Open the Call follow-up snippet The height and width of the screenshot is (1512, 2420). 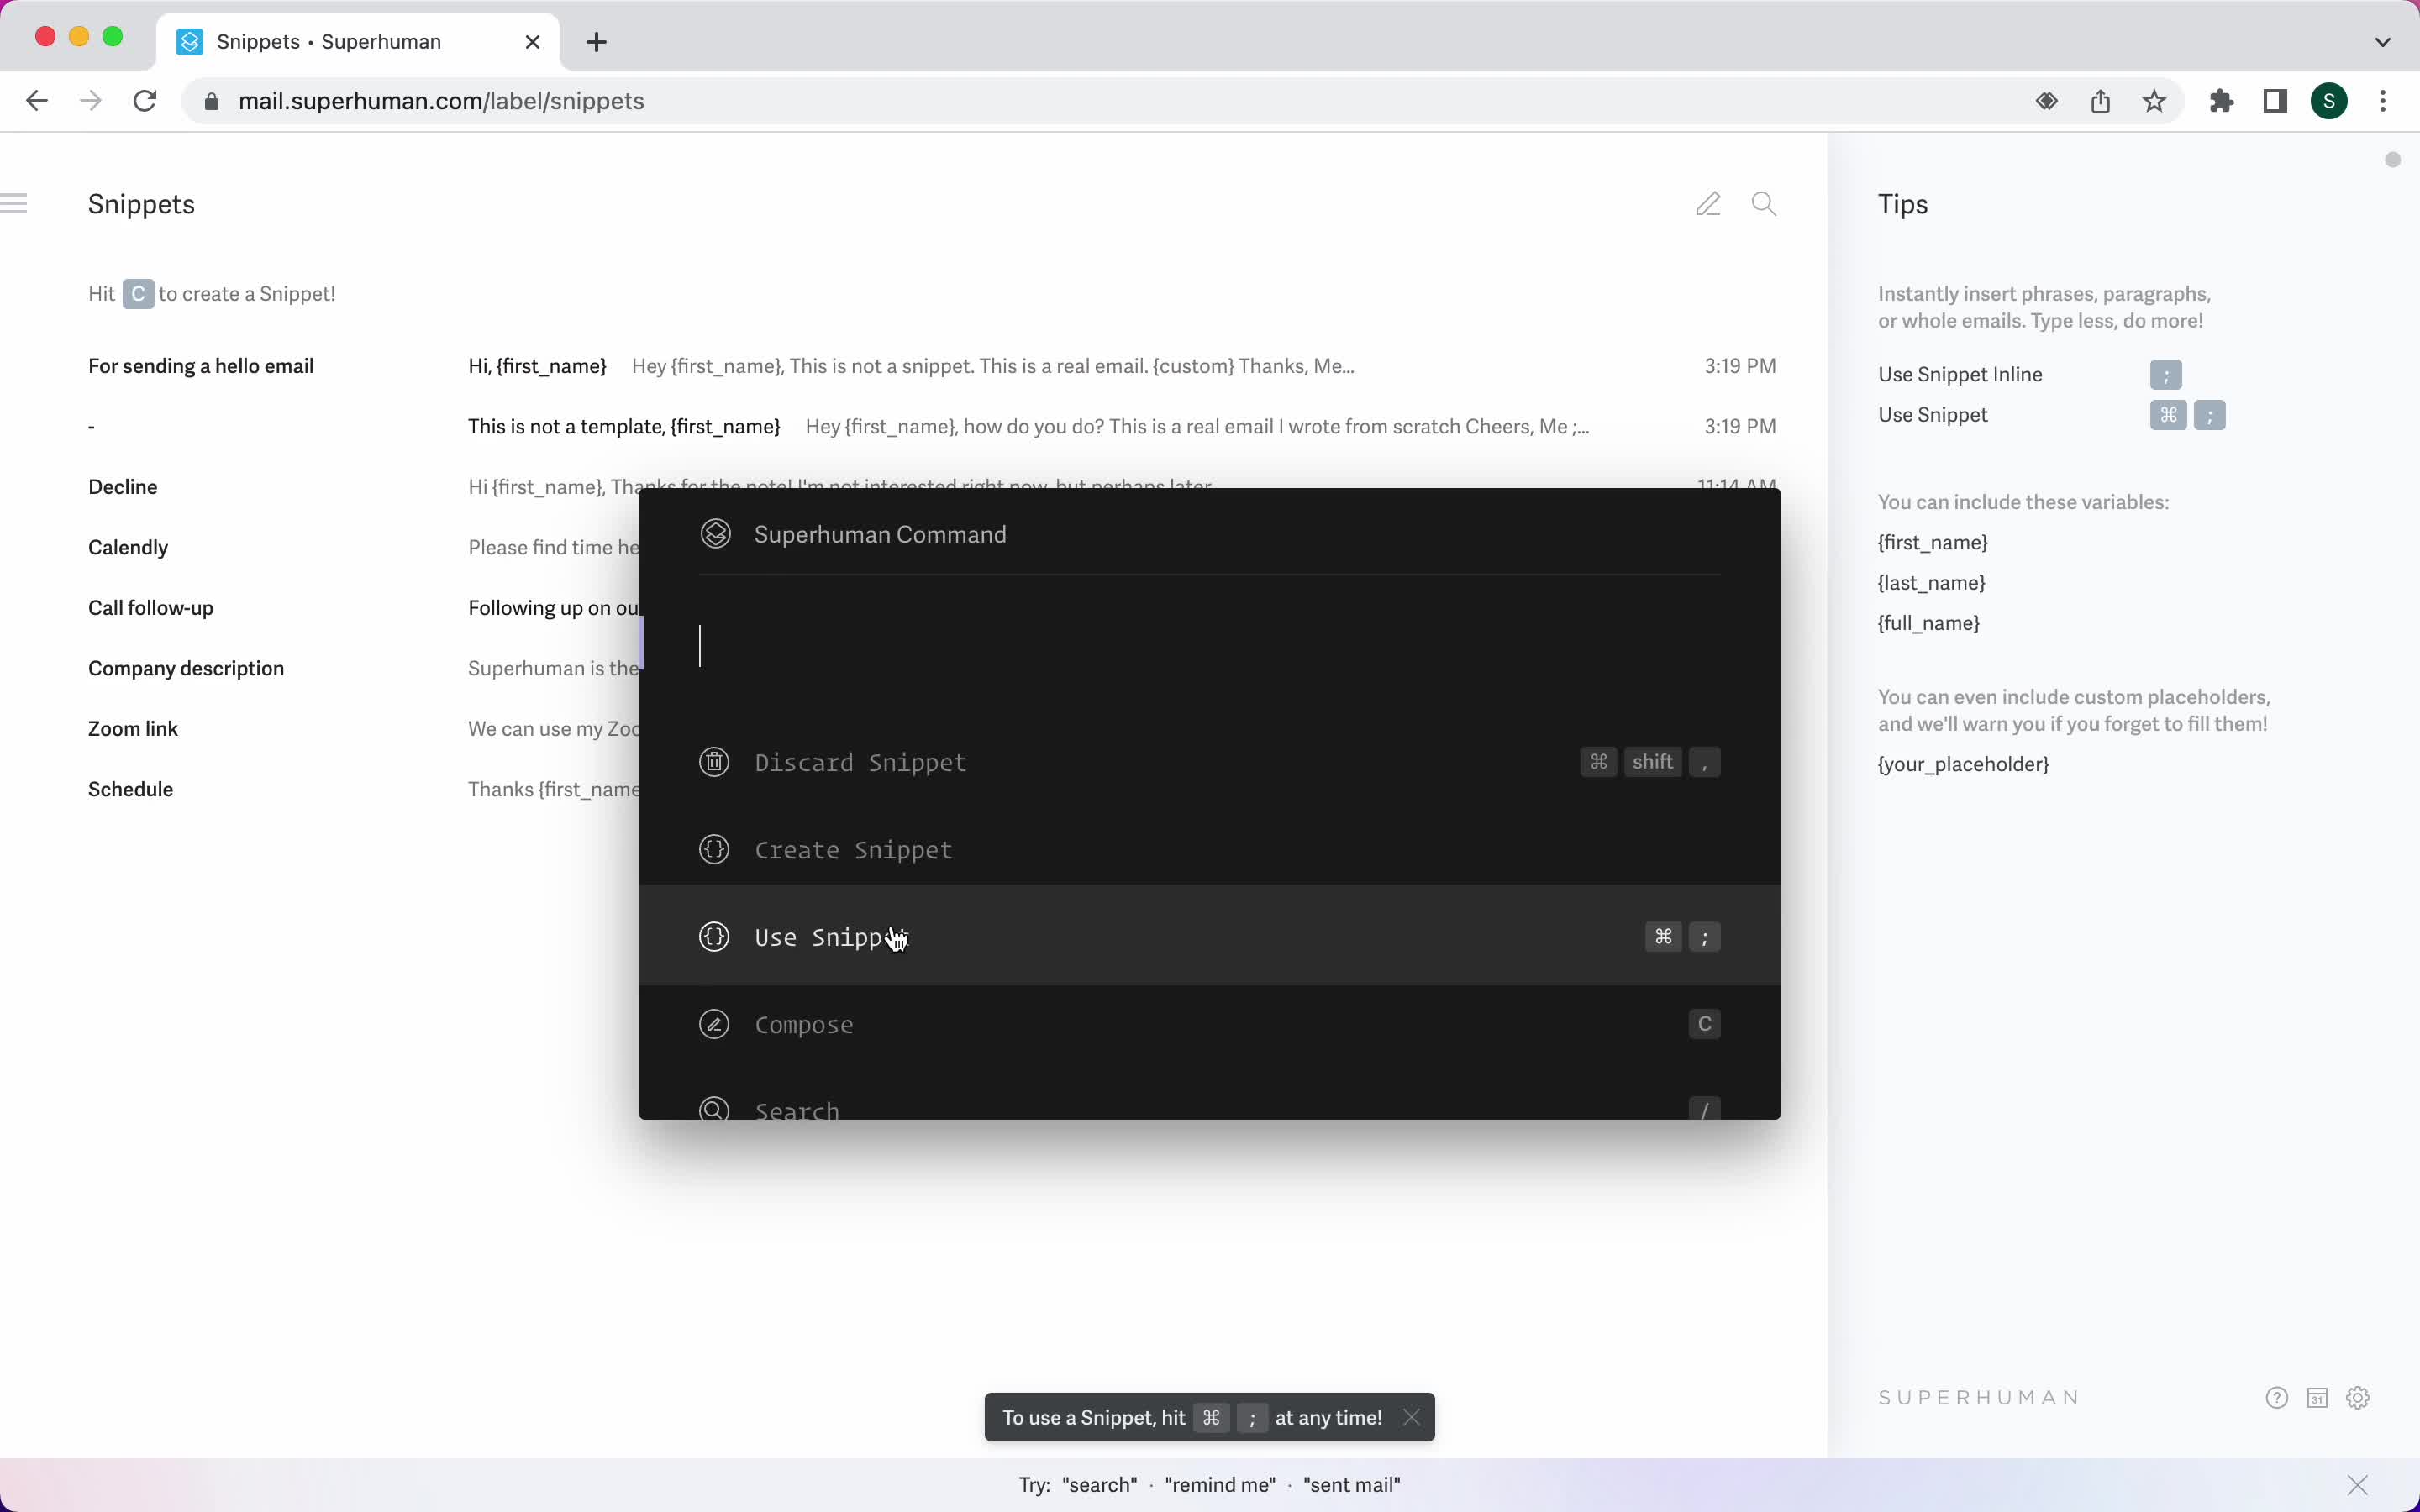[363, 608]
